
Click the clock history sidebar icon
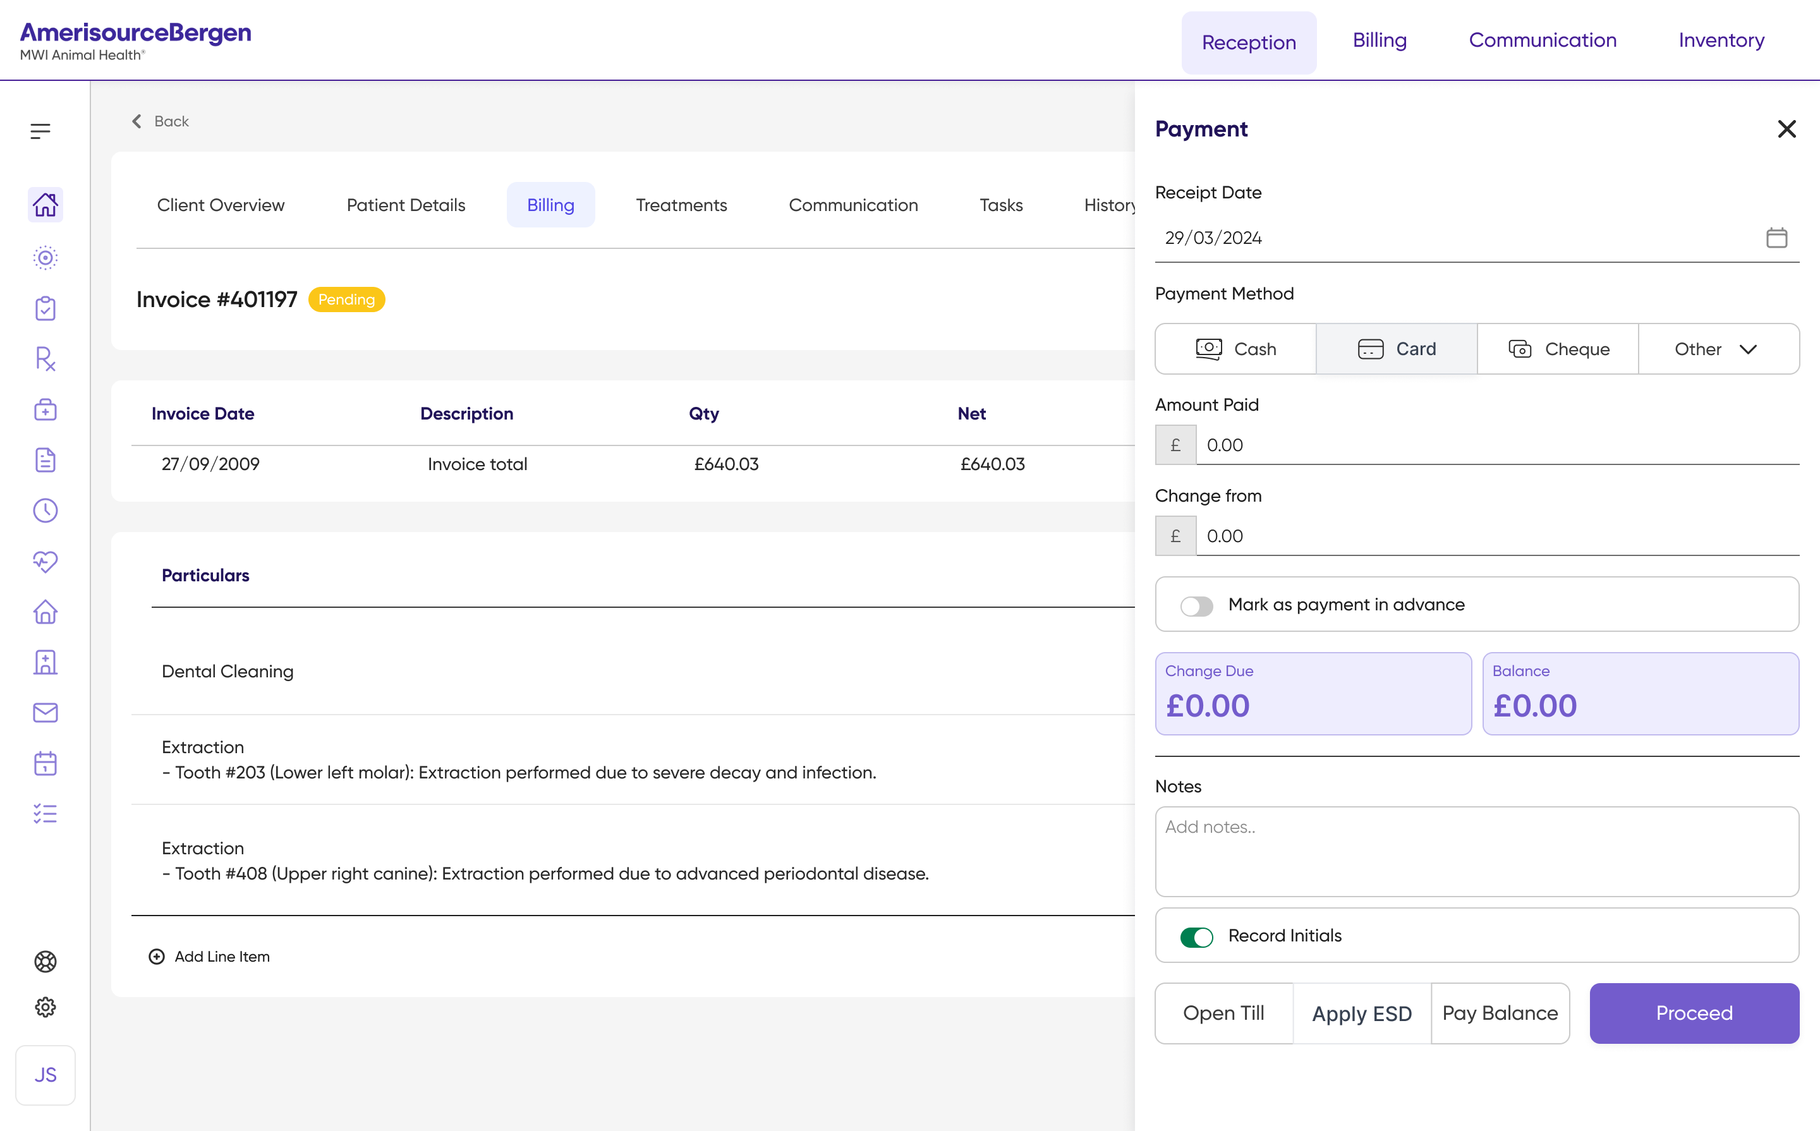coord(45,510)
